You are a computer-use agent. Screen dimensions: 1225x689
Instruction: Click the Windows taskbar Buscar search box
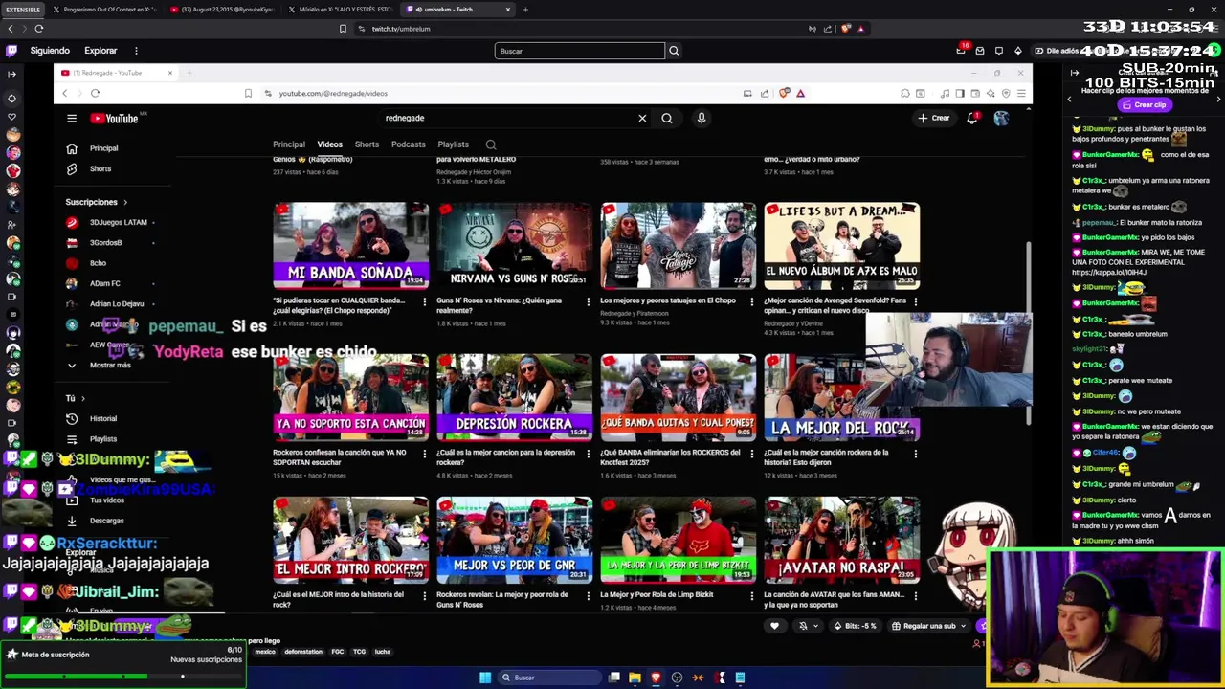pos(547,678)
